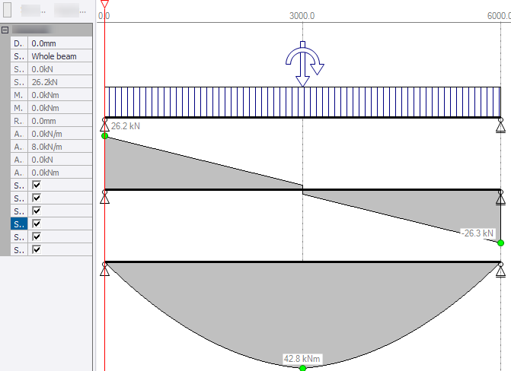The height and width of the screenshot is (371, 511).
Task: Uncheck the topmost checkbox in the property grid
Action: (x=36, y=185)
